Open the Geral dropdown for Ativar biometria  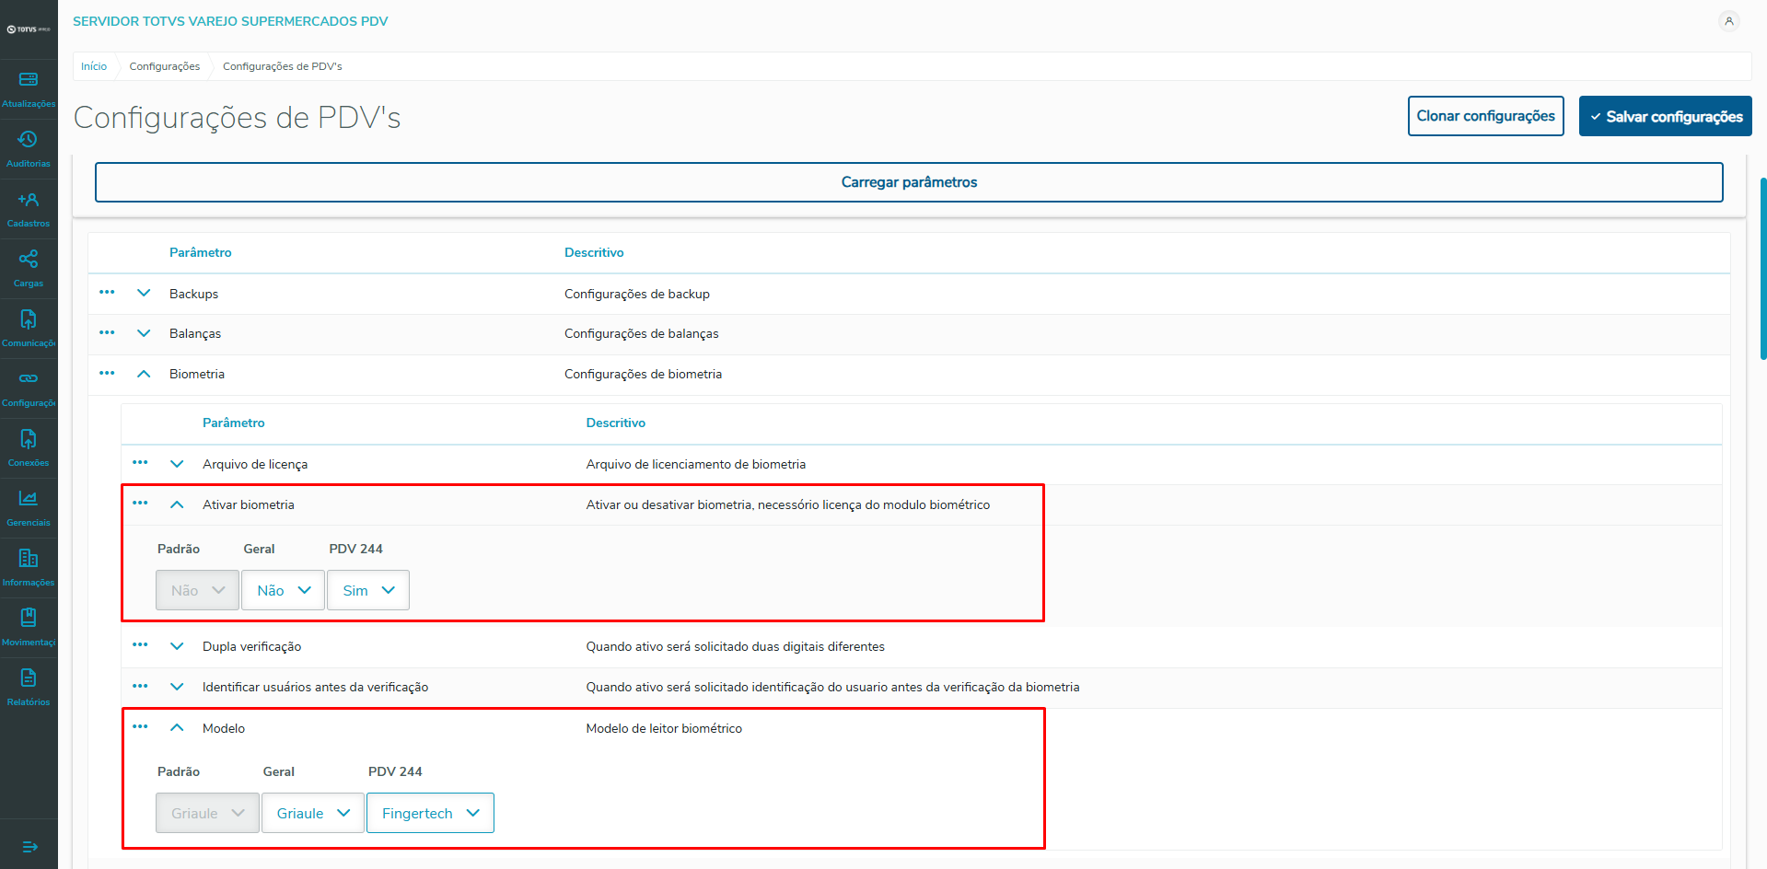pos(283,590)
